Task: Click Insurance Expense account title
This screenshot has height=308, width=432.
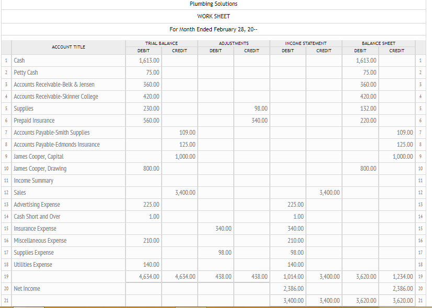Action: [x=69, y=229]
